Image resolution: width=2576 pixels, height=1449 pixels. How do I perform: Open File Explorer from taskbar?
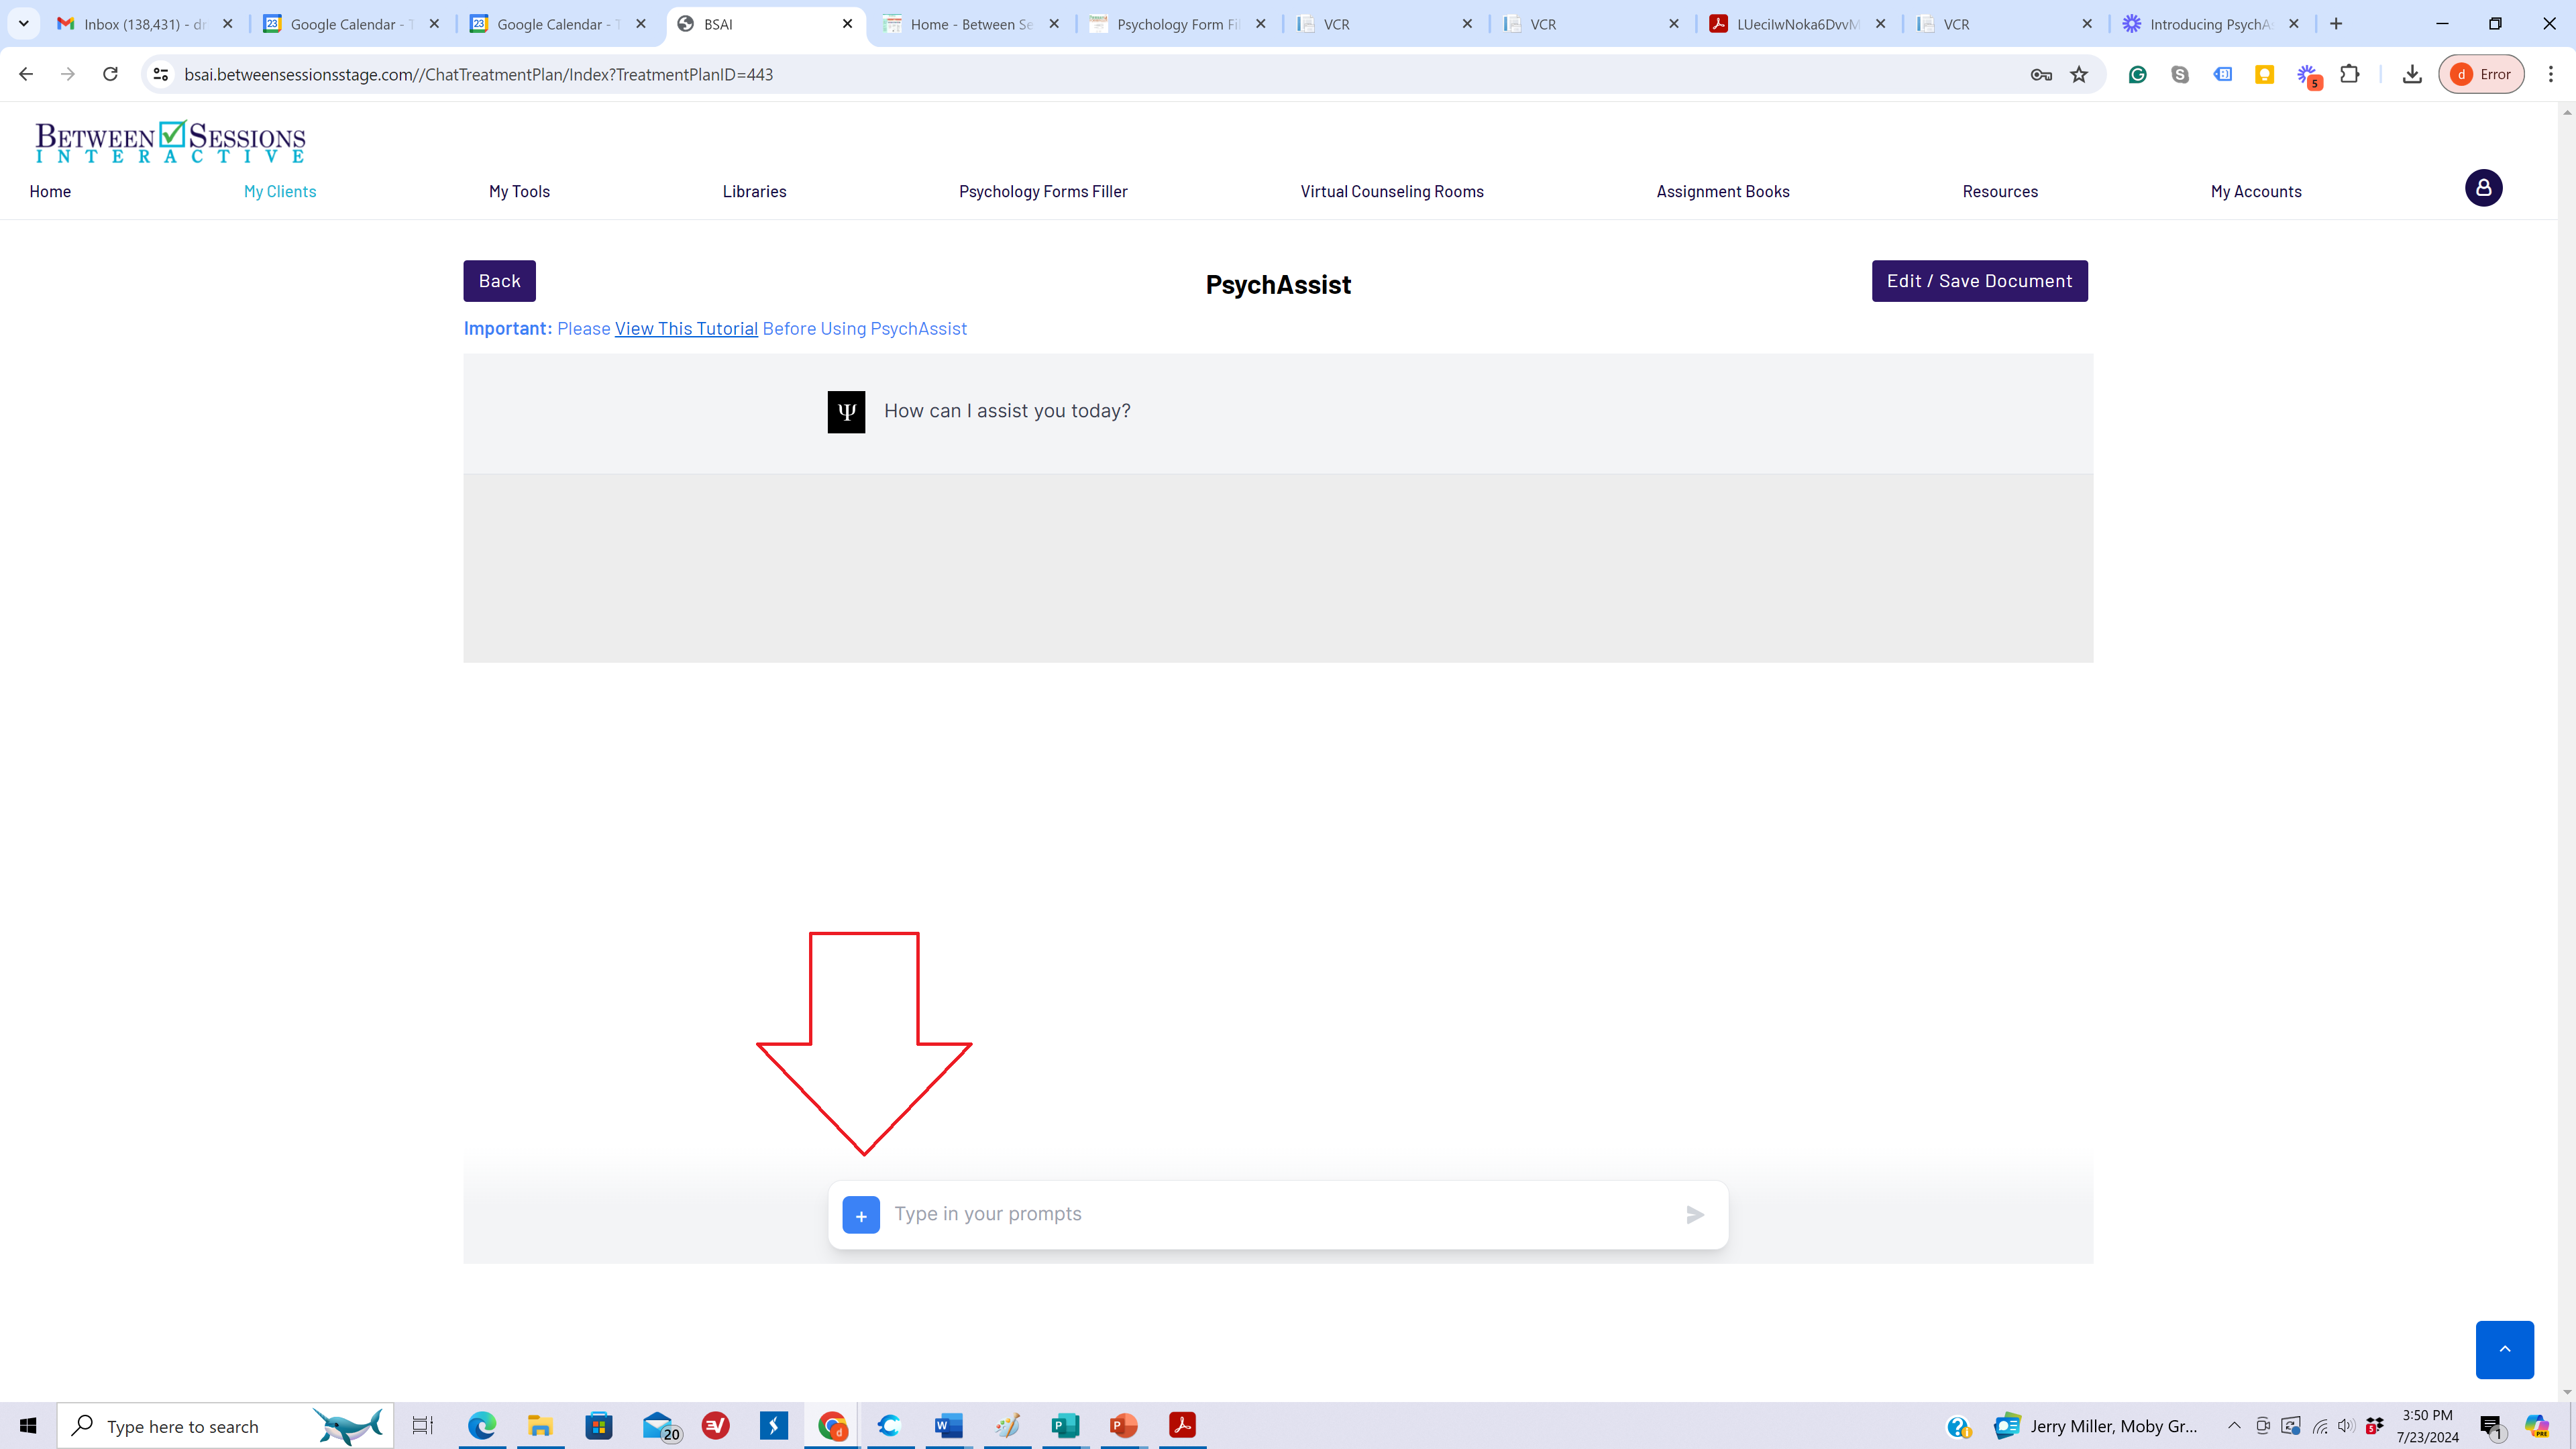[x=540, y=1426]
